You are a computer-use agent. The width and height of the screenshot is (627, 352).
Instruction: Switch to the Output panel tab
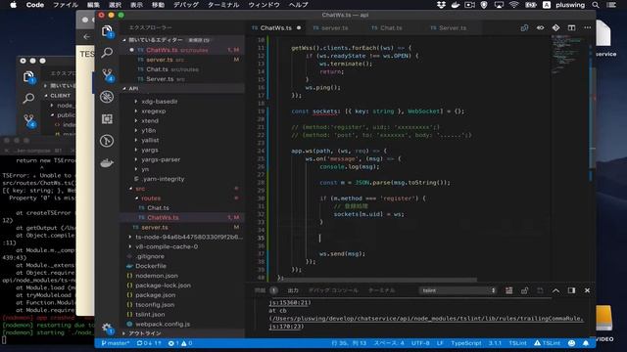pos(293,290)
